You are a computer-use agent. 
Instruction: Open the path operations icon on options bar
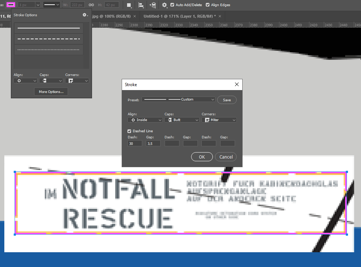[129, 5]
